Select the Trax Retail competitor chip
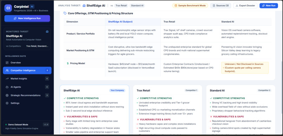This screenshot has width=283, height=136. (121, 6)
